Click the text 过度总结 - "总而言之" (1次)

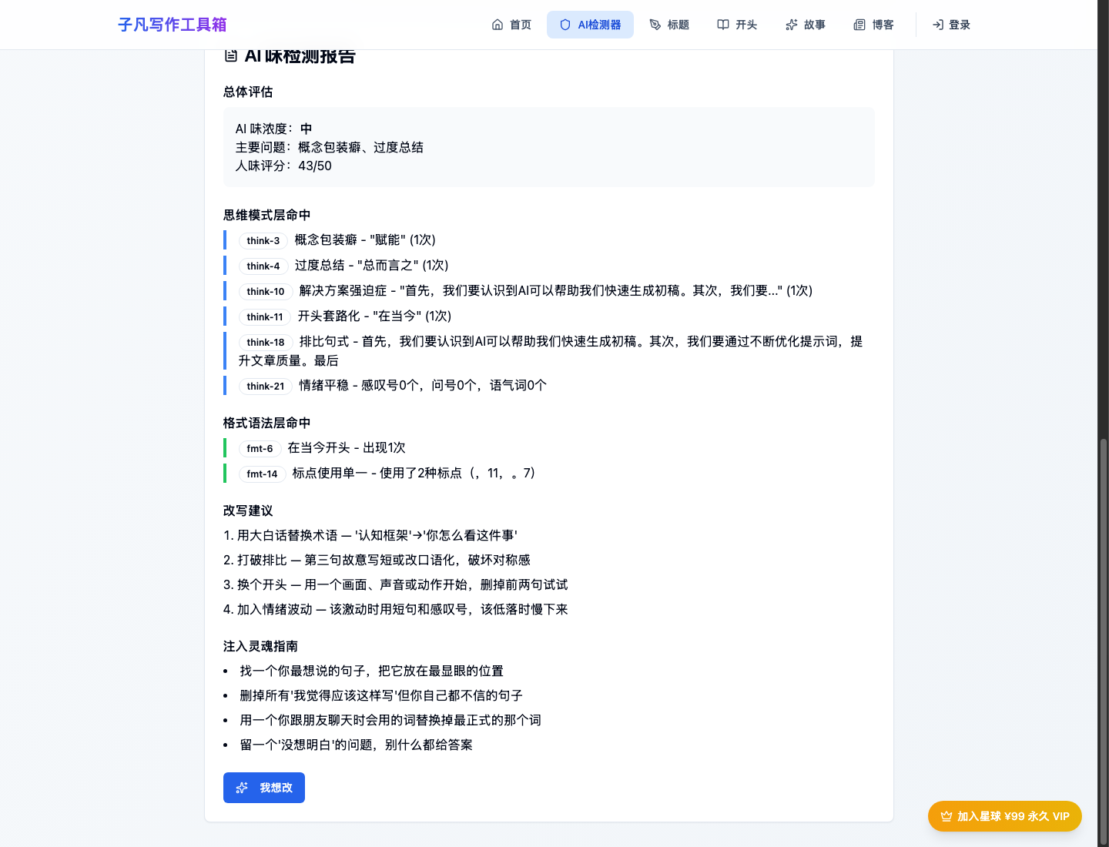coord(372,266)
